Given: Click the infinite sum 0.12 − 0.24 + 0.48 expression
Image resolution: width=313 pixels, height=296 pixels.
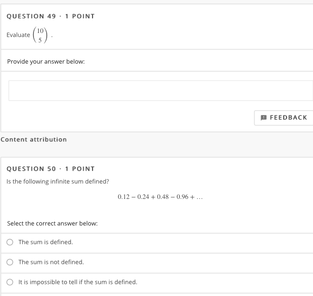Looking at the screenshot, I should pos(160,197).
